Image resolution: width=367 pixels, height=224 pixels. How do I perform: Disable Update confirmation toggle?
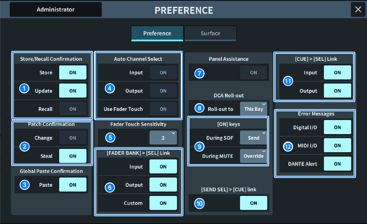click(x=73, y=91)
